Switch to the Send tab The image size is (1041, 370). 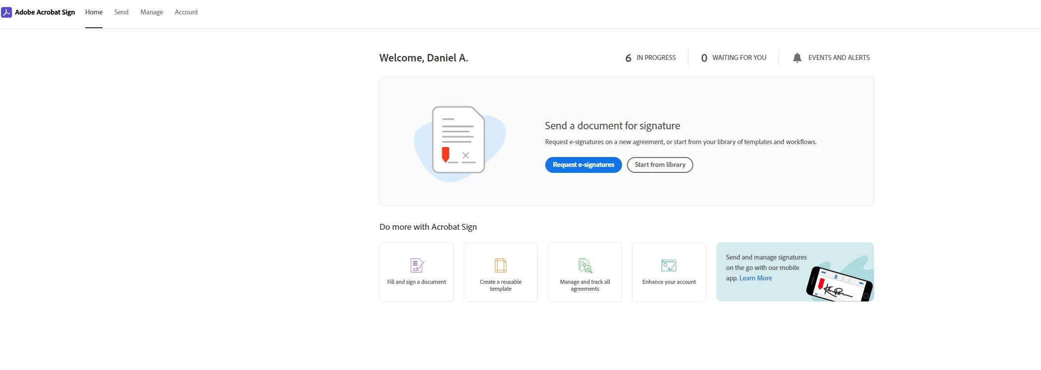point(121,12)
